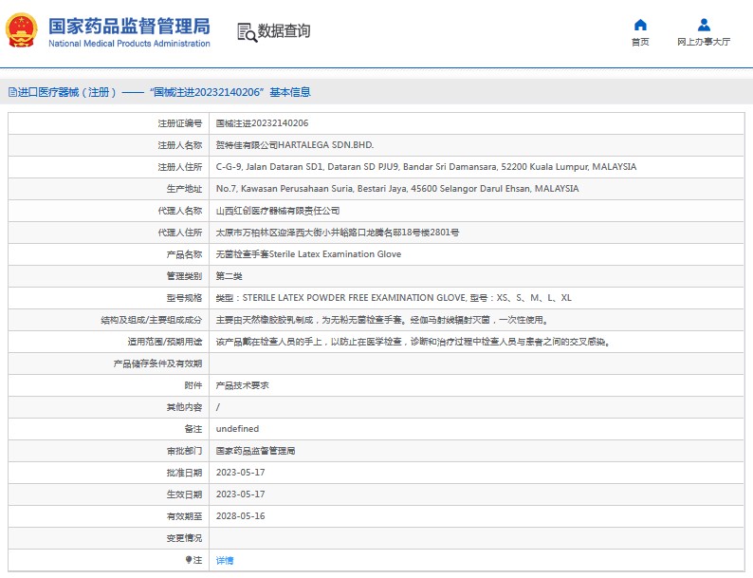
Task: Click the 数据查询 heading text
Action: tap(284, 31)
